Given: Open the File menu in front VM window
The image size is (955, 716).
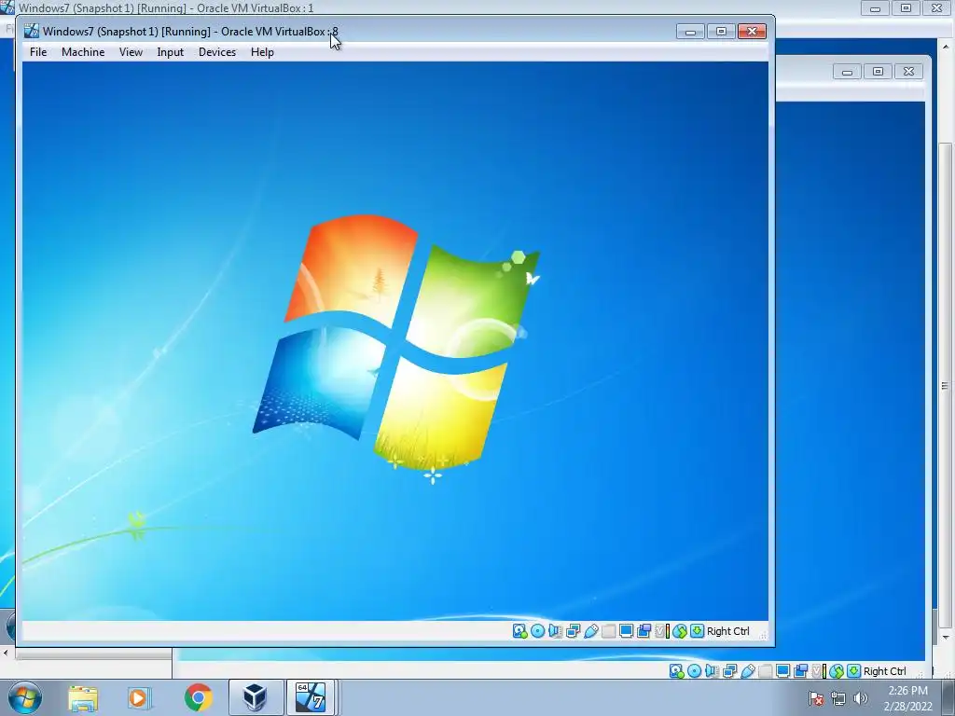Looking at the screenshot, I should [x=37, y=52].
